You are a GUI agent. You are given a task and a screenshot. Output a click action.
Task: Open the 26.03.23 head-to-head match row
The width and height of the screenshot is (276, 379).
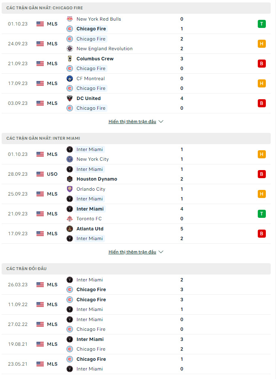(136, 285)
